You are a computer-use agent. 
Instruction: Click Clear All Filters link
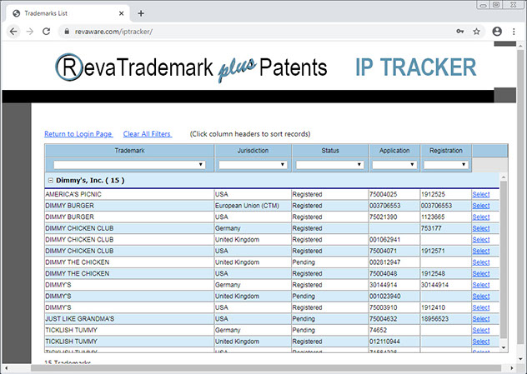147,133
